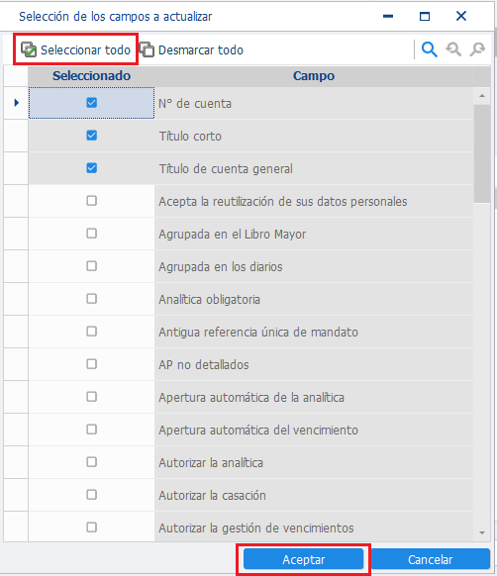This screenshot has height=576, width=497.
Task: Enable Autorizar la gestión de vencimientos checkbox
Action: coord(91,528)
